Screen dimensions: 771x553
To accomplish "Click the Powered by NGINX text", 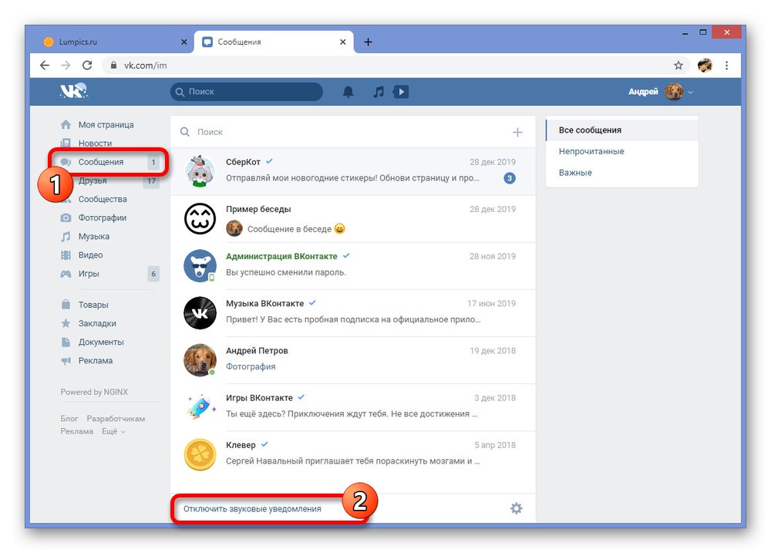I will (x=94, y=392).
